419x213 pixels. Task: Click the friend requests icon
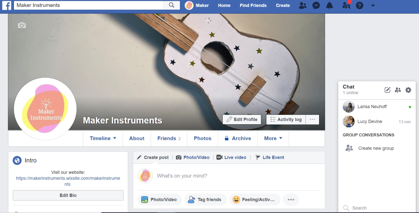[x=302, y=5]
